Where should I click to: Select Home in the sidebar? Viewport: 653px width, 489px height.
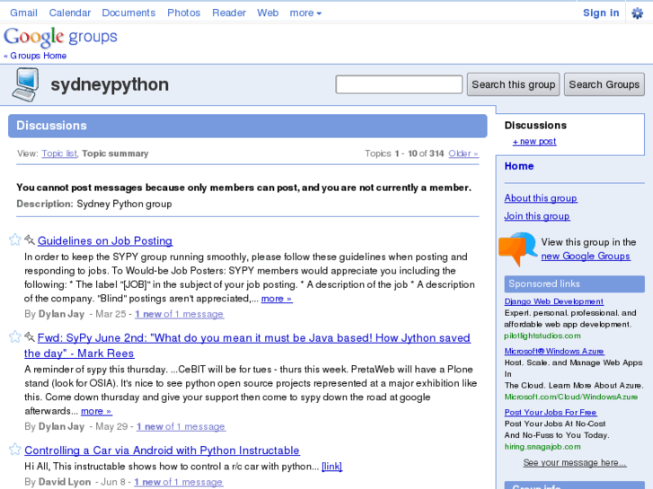click(x=519, y=166)
